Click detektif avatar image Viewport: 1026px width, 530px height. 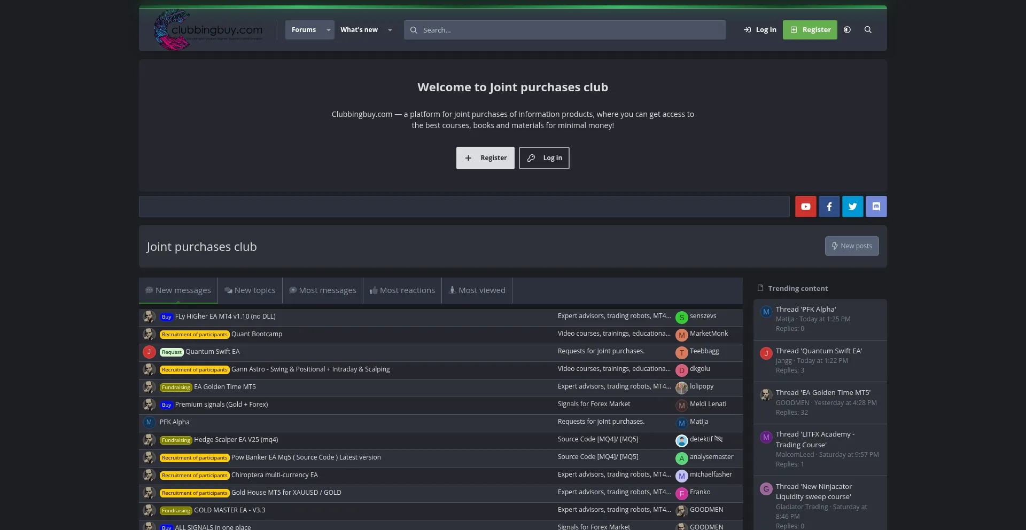coord(681,441)
